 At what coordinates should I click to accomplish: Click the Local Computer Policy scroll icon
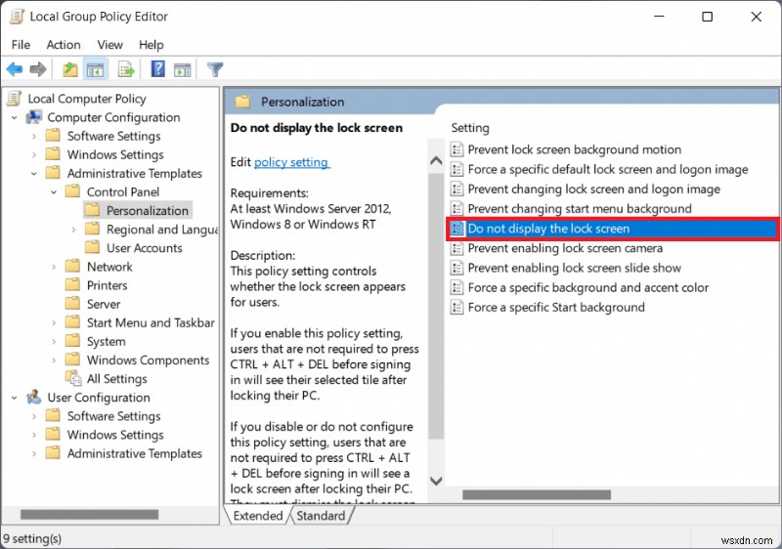click(x=15, y=98)
